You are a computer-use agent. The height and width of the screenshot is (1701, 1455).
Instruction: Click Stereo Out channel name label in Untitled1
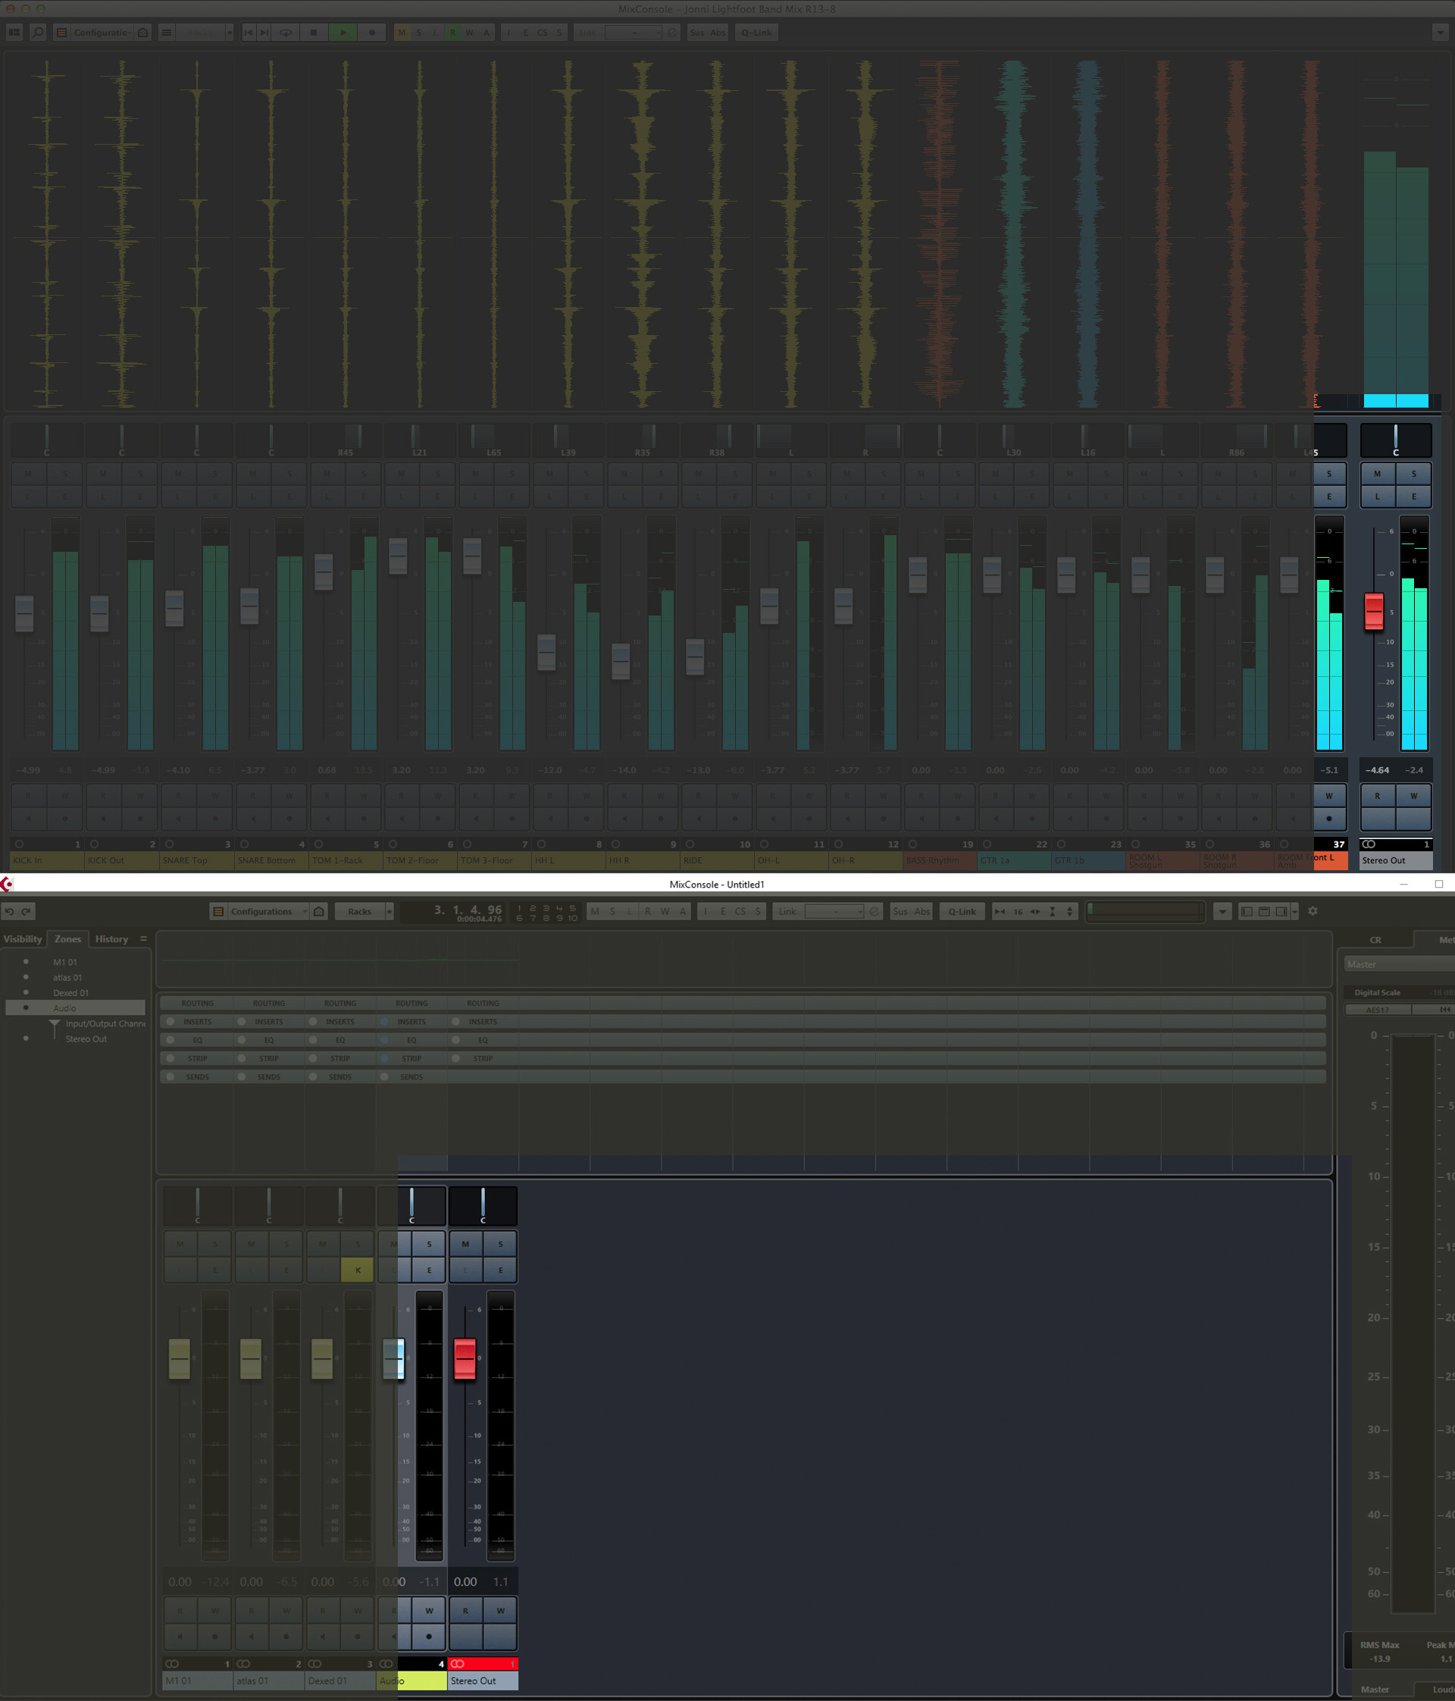[483, 1681]
